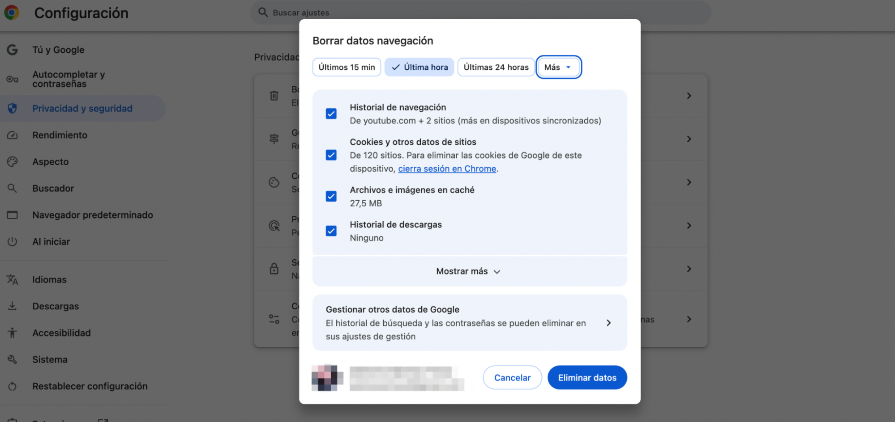Uncheck Cookies y otros datos de sitios

[331, 155]
